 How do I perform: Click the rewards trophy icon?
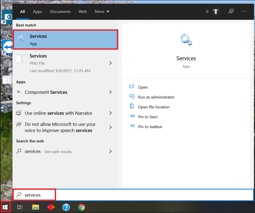tap(215, 11)
